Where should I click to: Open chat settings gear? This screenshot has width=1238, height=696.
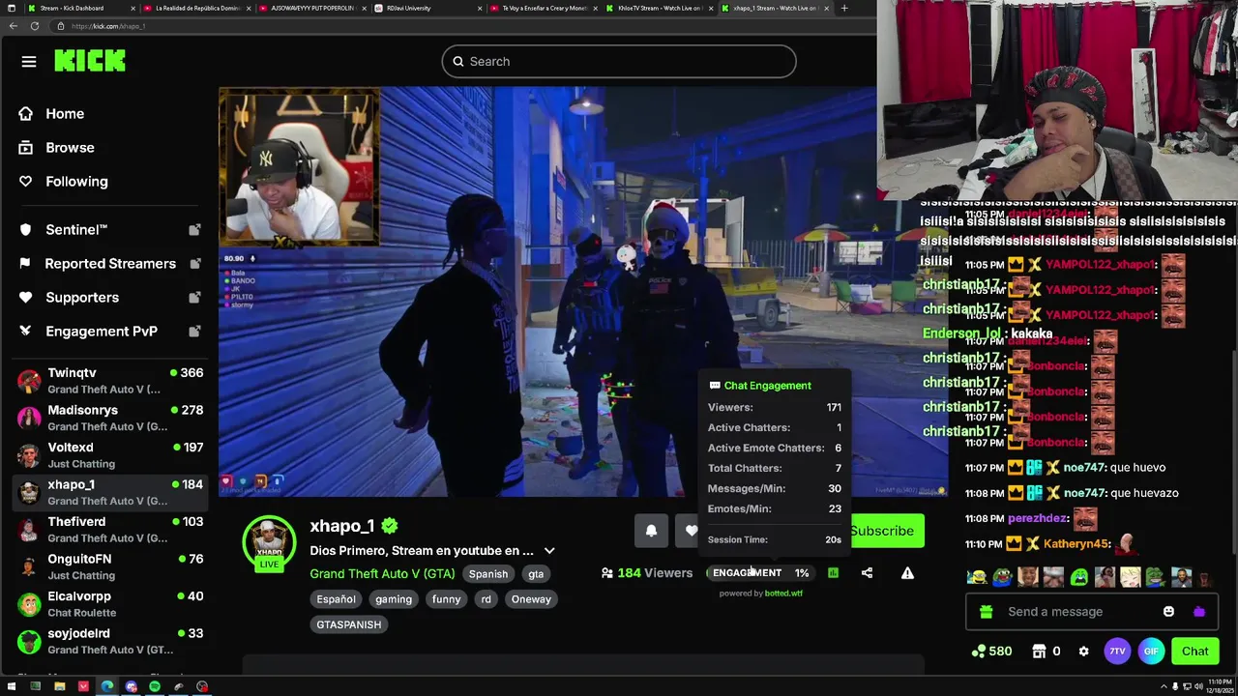[1083, 652]
